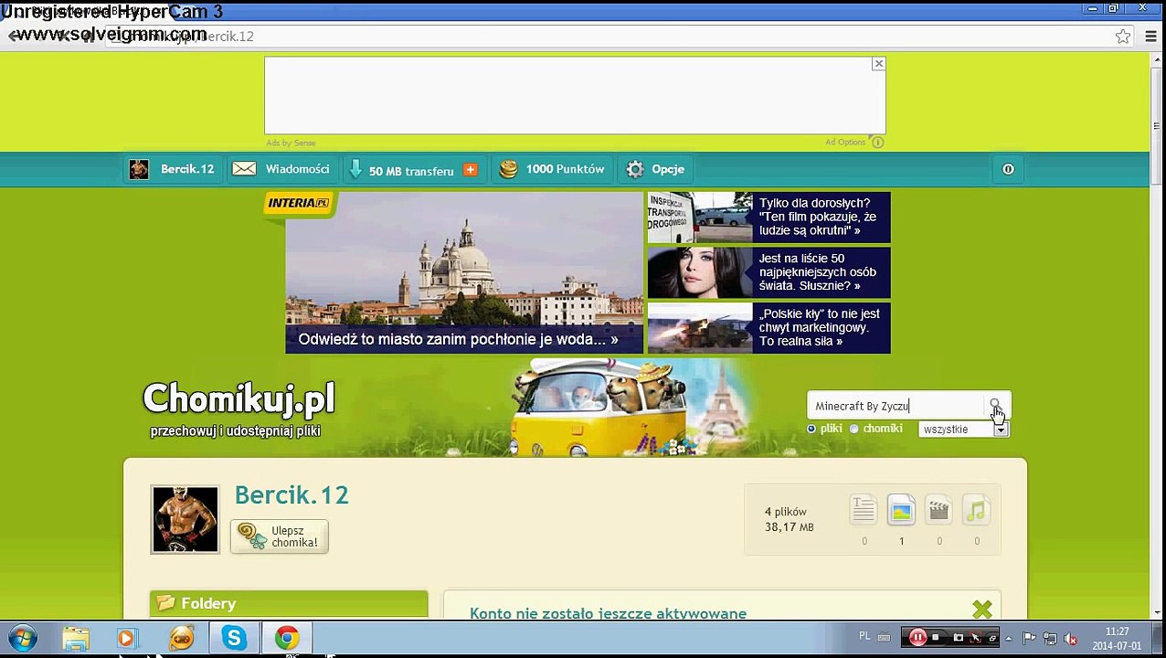The height and width of the screenshot is (658, 1166).
Task: Open the 'wszystkie' file type dropdown
Action: [963, 430]
